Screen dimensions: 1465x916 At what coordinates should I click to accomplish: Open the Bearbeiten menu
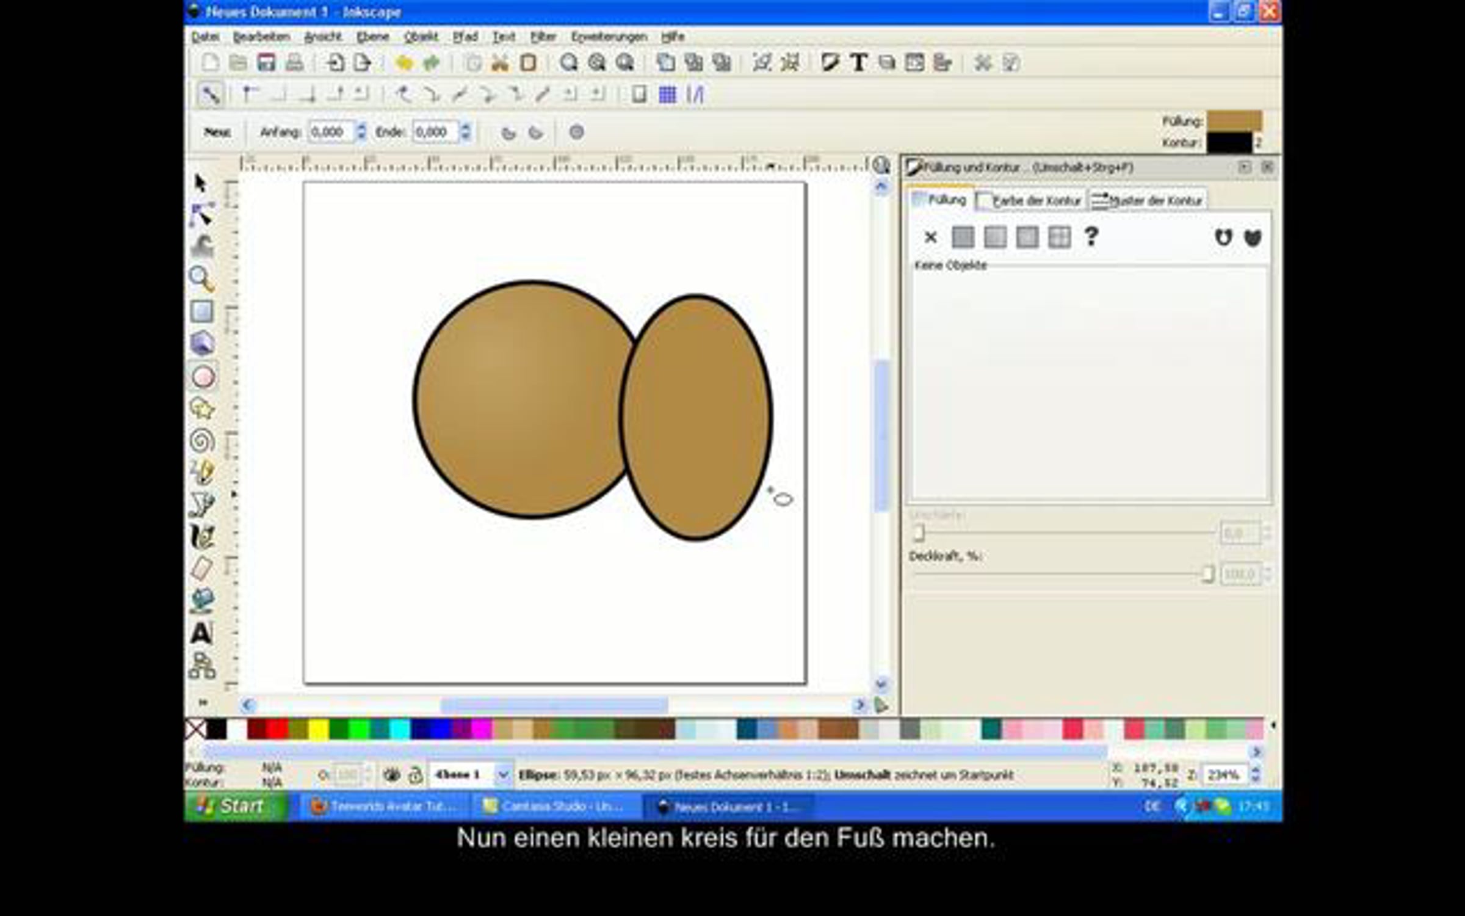[x=261, y=37]
